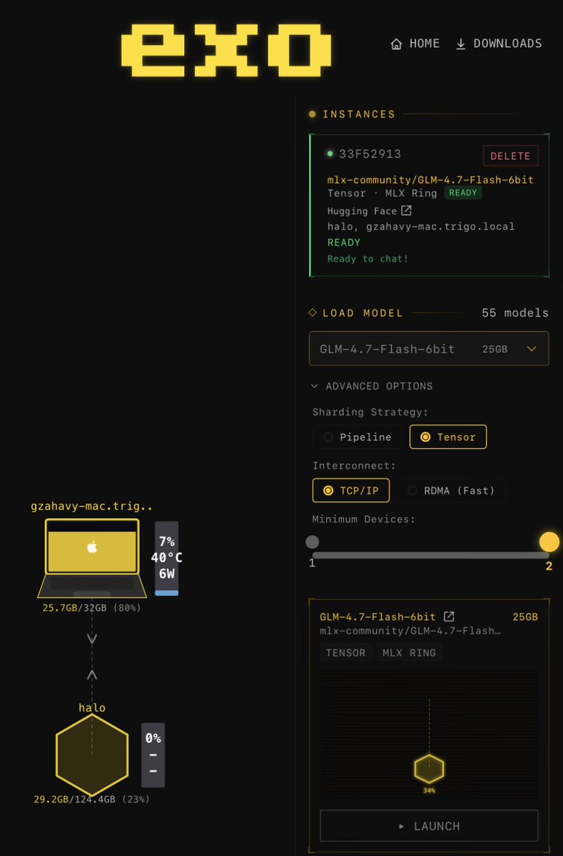The width and height of the screenshot is (563, 856).
Task: Select Tensor sharding strategy
Action: point(448,437)
